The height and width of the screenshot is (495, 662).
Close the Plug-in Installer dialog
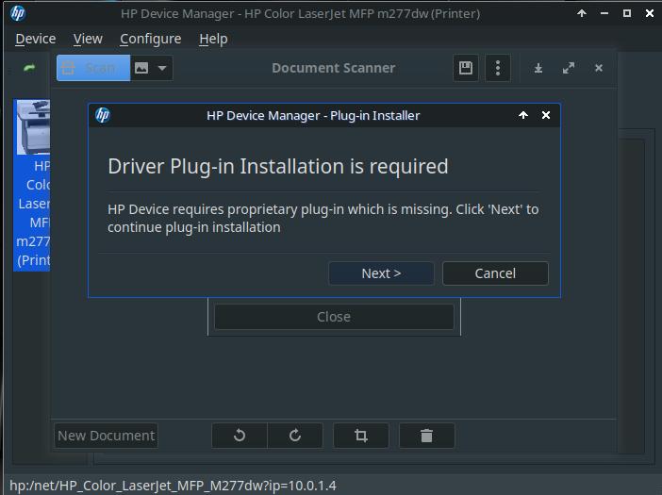point(546,115)
